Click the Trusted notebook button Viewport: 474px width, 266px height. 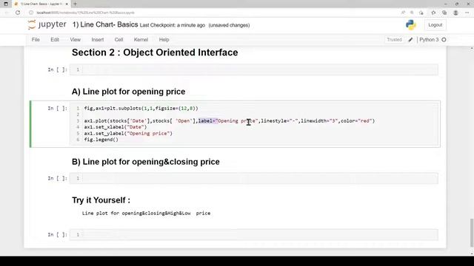point(394,40)
